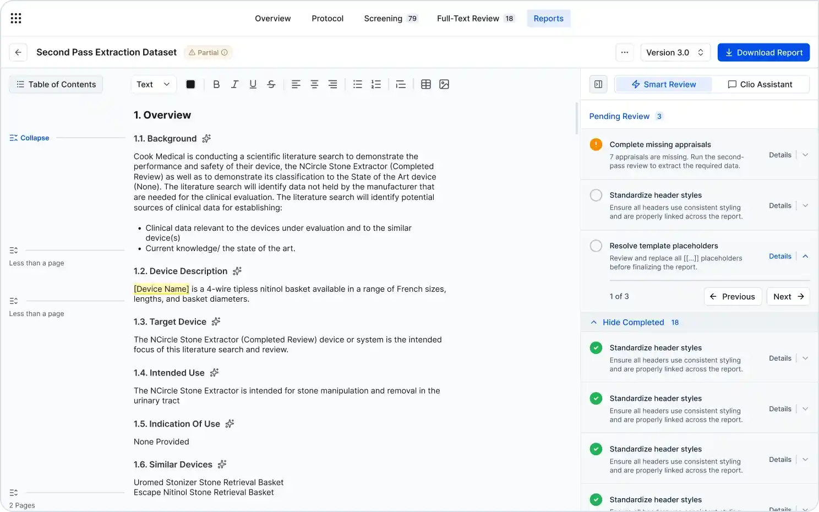Open the Clio Assistant tab

[760, 84]
